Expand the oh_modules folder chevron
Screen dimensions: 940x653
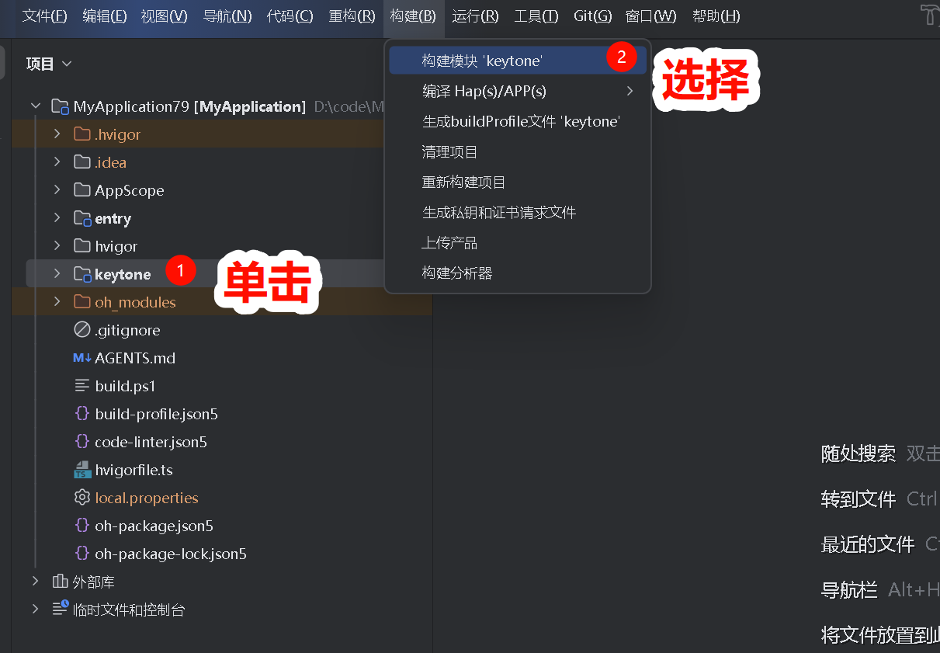point(57,302)
